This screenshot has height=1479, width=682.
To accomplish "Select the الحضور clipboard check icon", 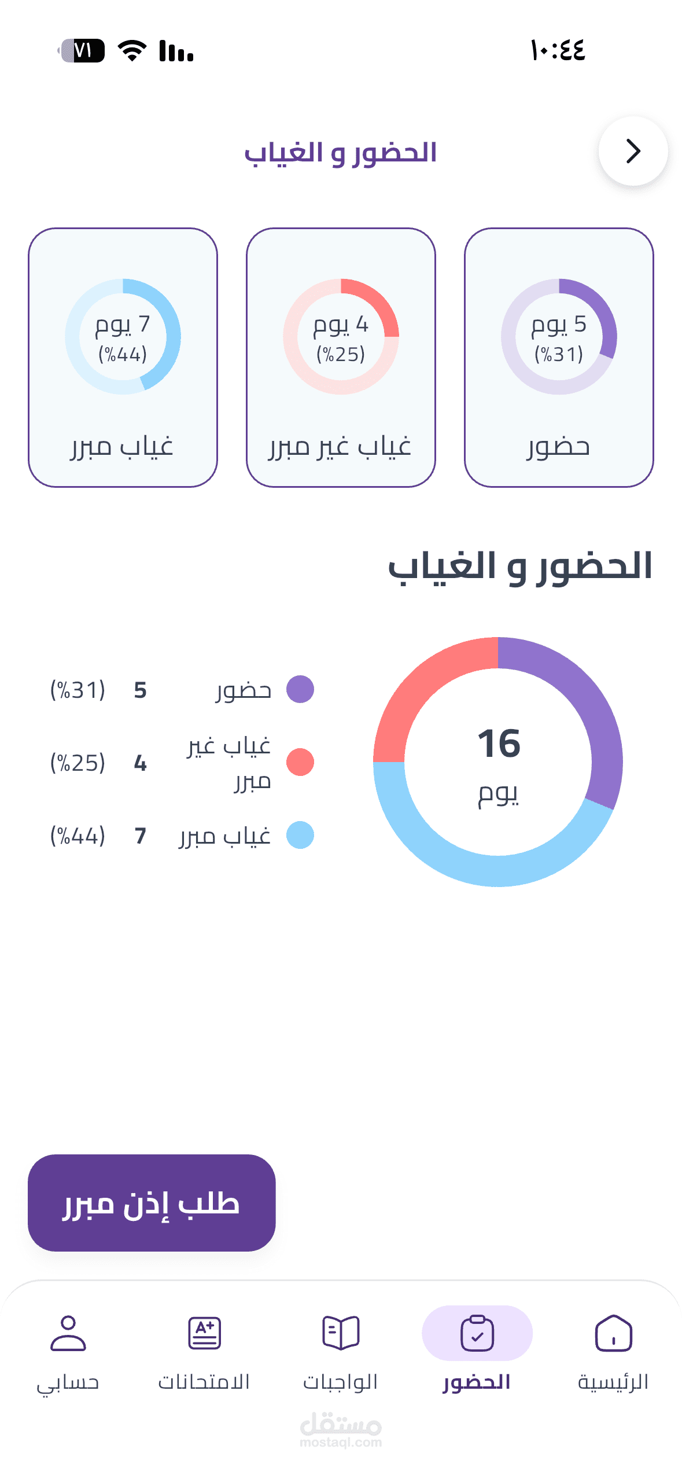I will pyautogui.click(x=477, y=1333).
